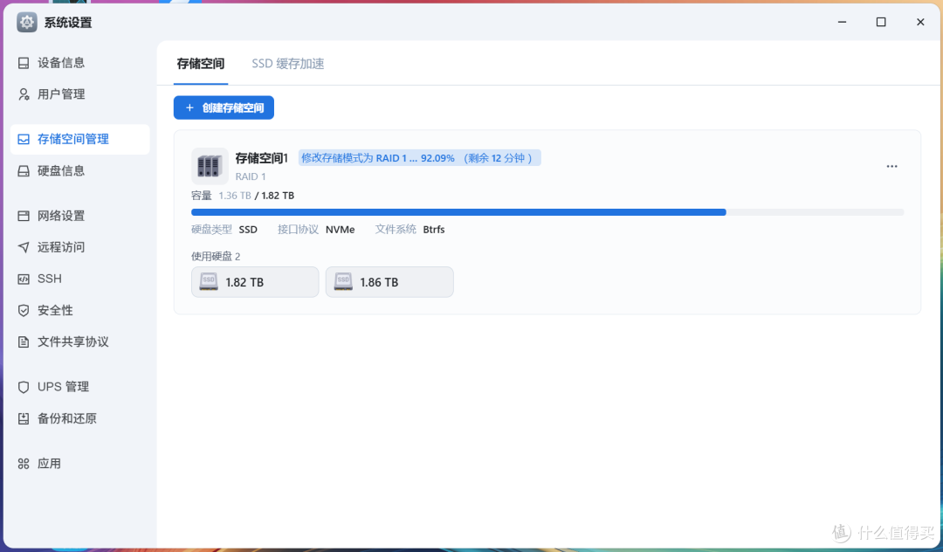943x552 pixels.
Task: Click the 系统设置 window title
Action: pos(68,23)
